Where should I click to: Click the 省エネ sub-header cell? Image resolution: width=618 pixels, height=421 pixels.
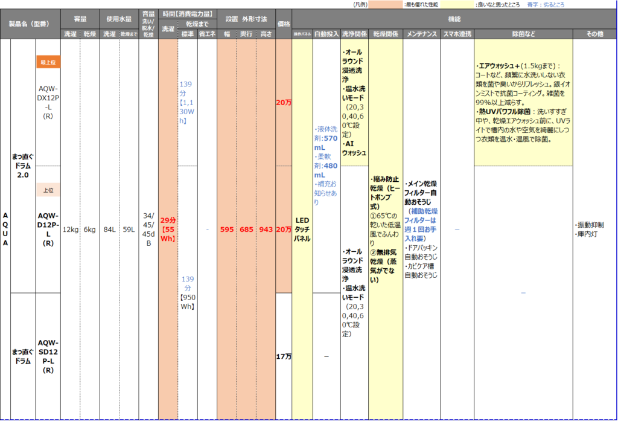click(x=207, y=34)
